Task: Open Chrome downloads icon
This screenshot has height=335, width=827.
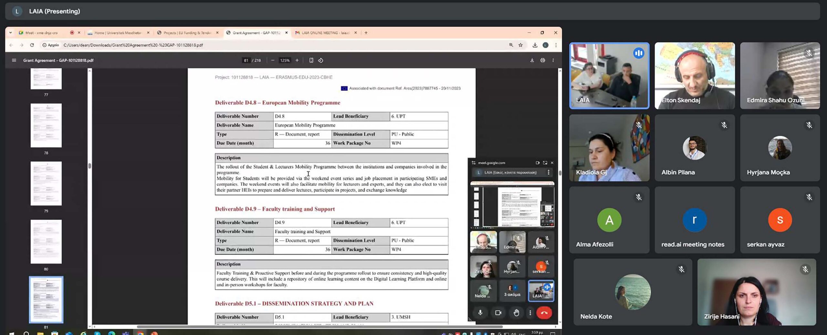Action: pos(535,45)
